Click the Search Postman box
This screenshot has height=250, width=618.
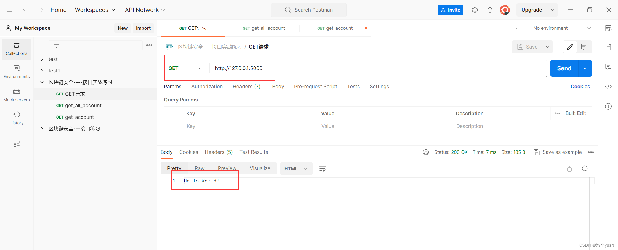pos(309,10)
